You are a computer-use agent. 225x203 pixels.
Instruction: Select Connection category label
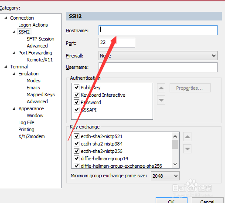click(x=22, y=18)
